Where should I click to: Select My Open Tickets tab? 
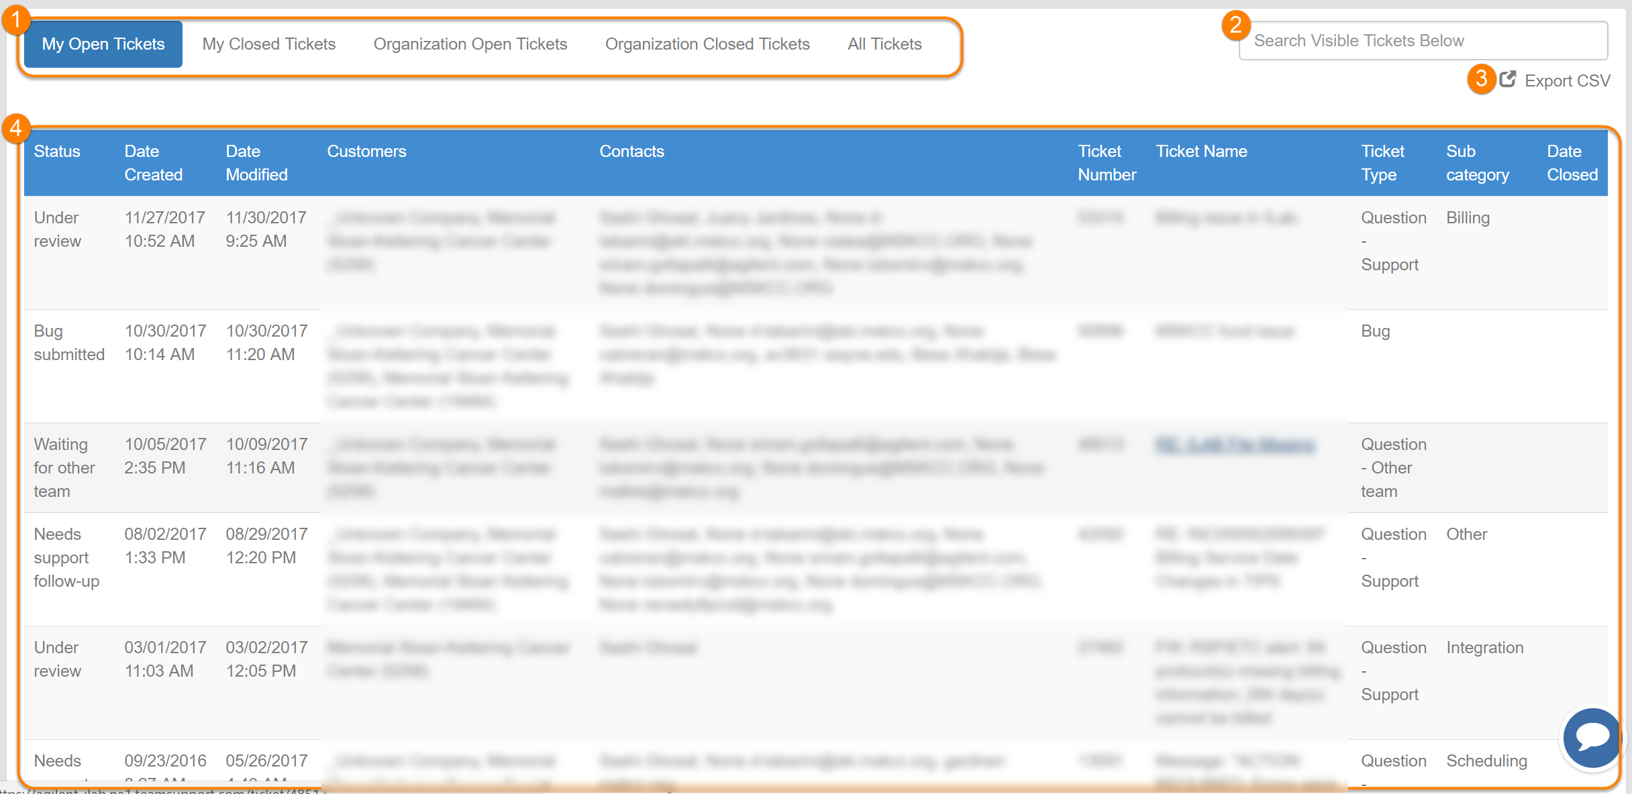pyautogui.click(x=103, y=44)
